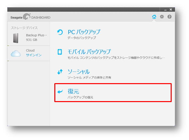Open the ソーシャル heading

[x=79, y=72]
